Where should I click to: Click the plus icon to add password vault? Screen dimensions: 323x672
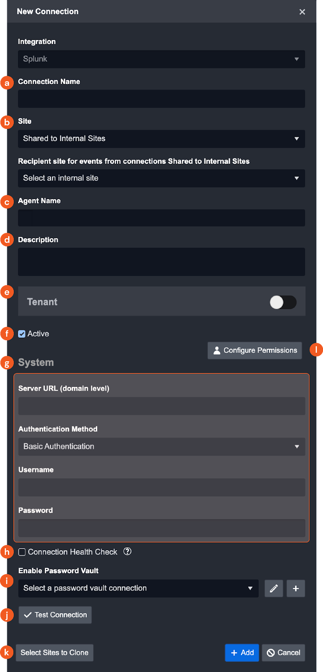[x=296, y=588]
